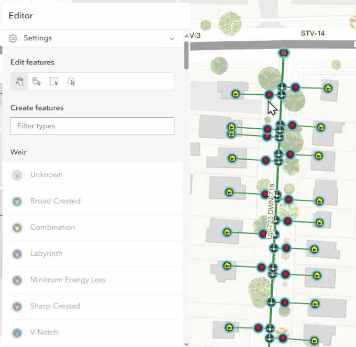This screenshot has height=347, width=356.
Task: Click the Settings gear icon
Action: pyautogui.click(x=14, y=38)
